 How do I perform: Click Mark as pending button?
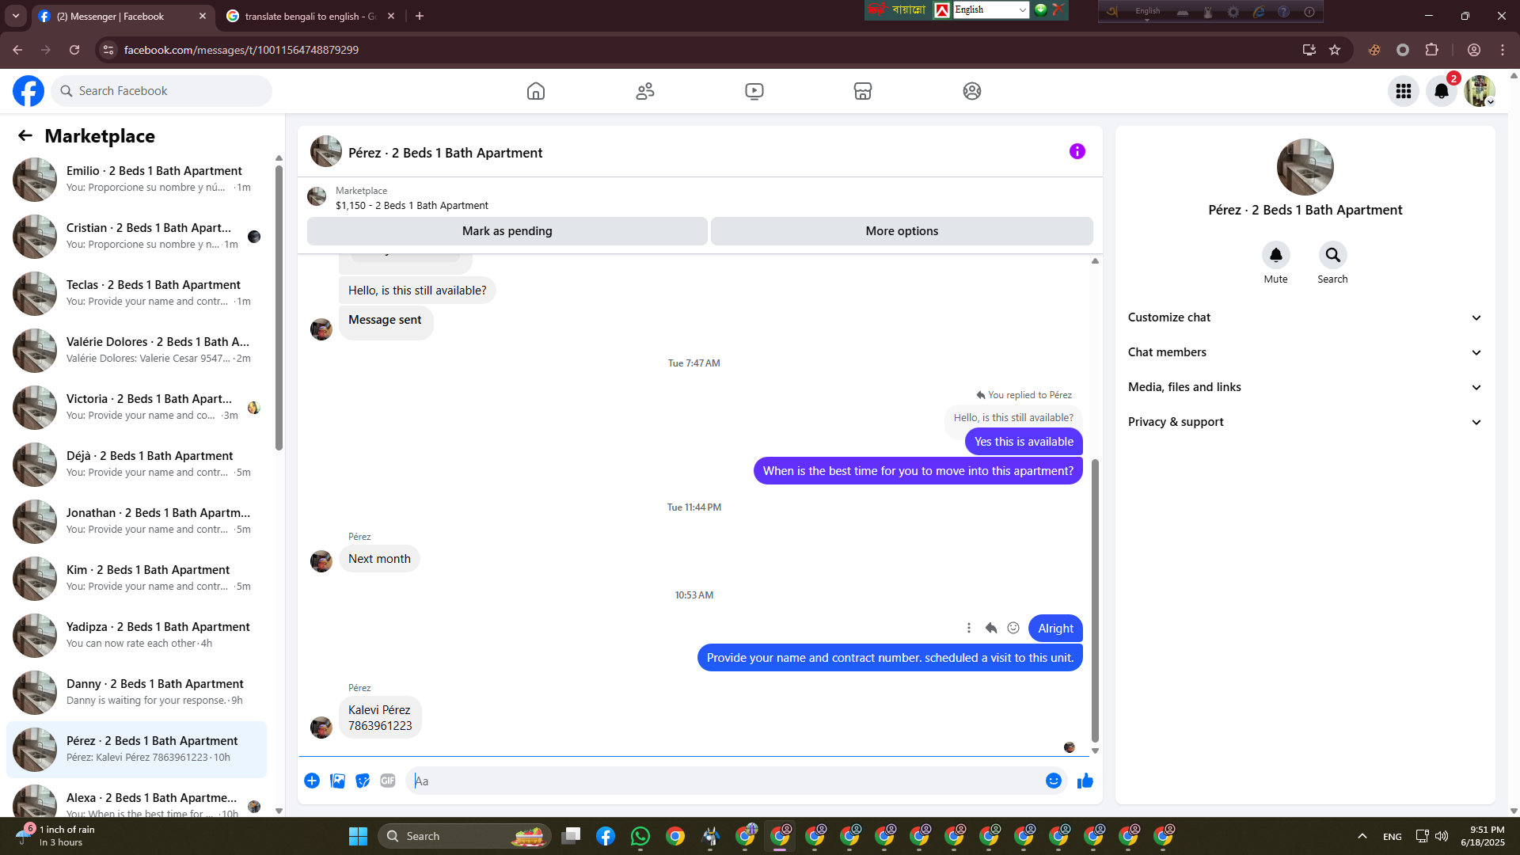[x=507, y=231]
